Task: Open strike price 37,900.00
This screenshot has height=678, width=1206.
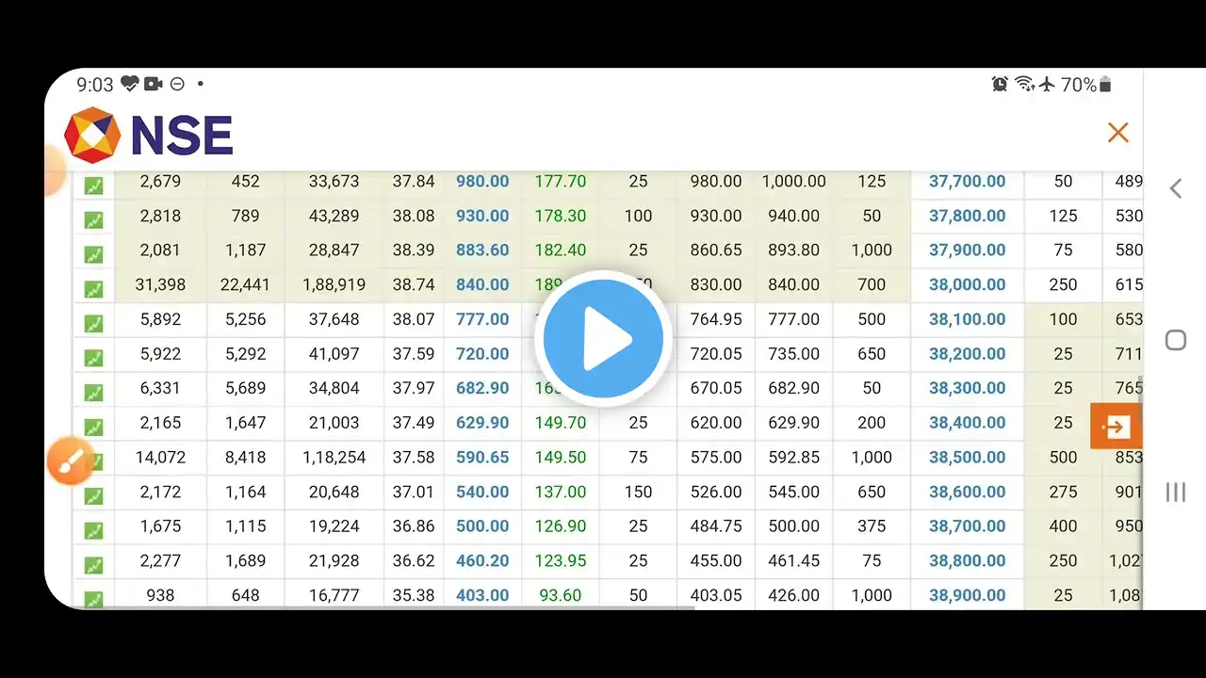Action: pos(967,250)
